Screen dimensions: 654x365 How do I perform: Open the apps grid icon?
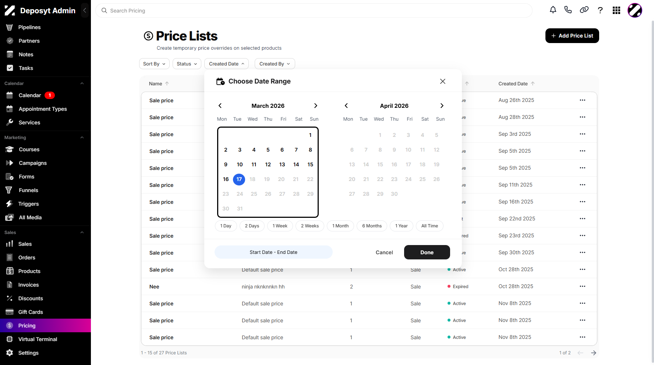(616, 10)
